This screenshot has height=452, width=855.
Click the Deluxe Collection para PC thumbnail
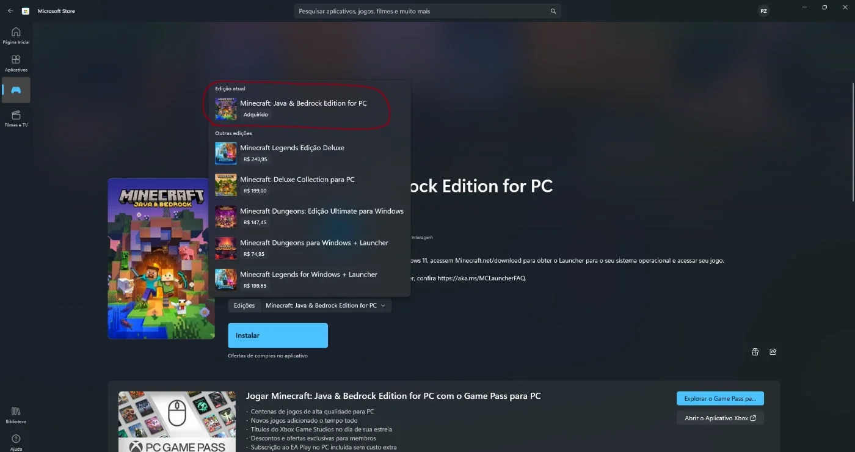226,185
